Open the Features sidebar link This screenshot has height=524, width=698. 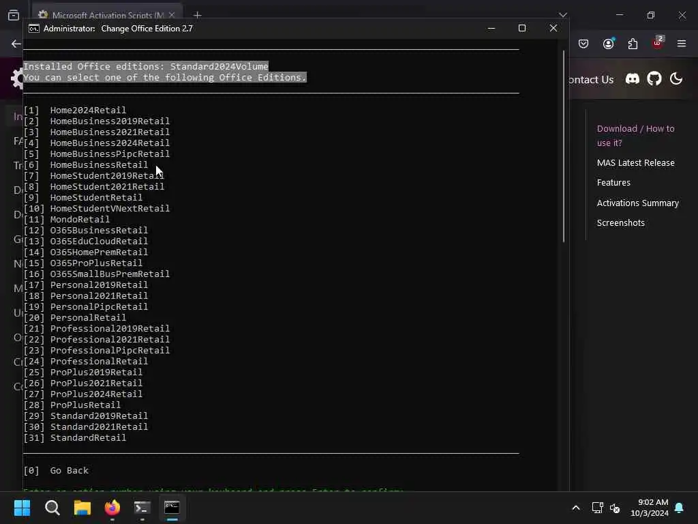pos(613,182)
